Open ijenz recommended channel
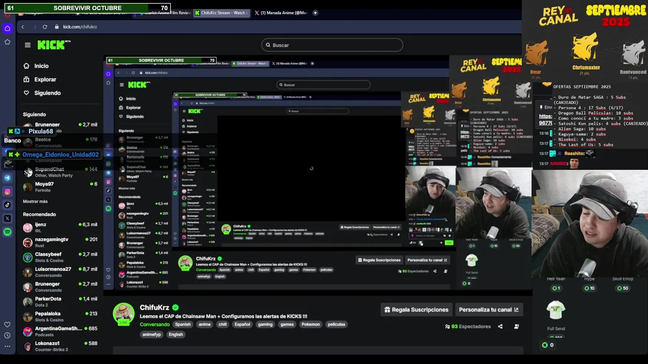Image resolution: width=648 pixels, height=364 pixels. (60, 227)
